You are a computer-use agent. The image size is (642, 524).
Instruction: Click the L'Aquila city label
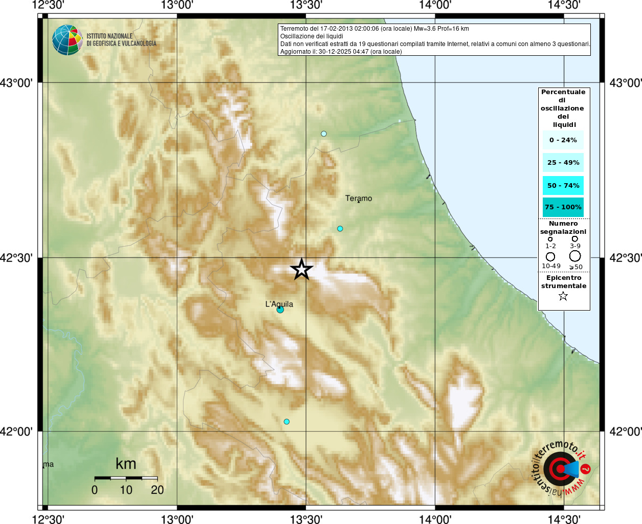279,304
